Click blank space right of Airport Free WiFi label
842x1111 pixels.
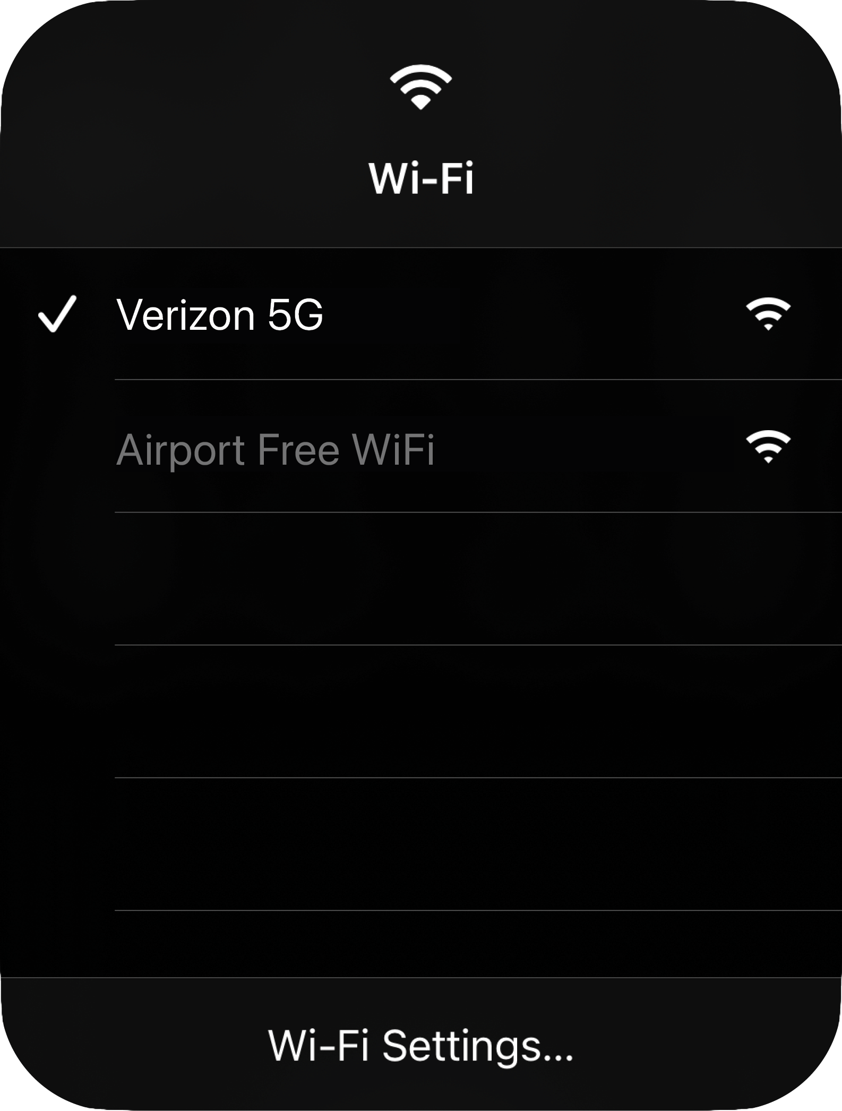(x=589, y=447)
